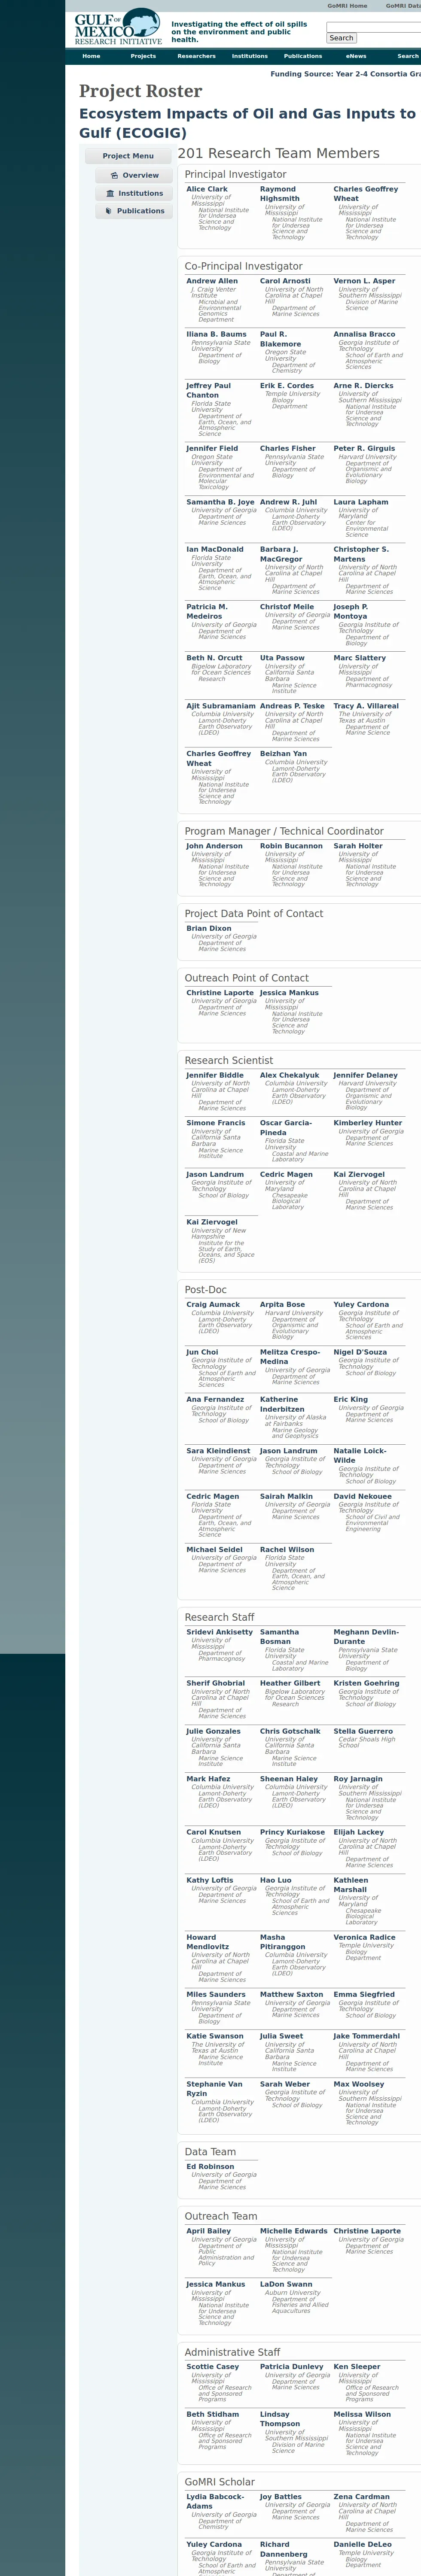Click outreach team member LaDon Swann
This screenshot has width=421, height=2576.
point(286,2284)
